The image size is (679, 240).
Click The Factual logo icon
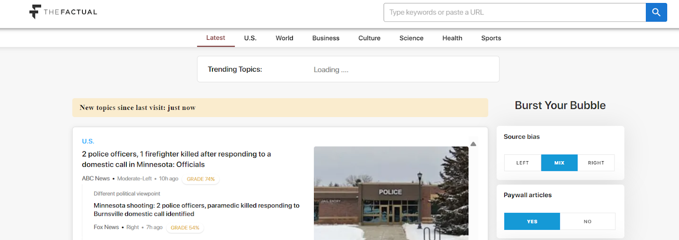coord(35,12)
